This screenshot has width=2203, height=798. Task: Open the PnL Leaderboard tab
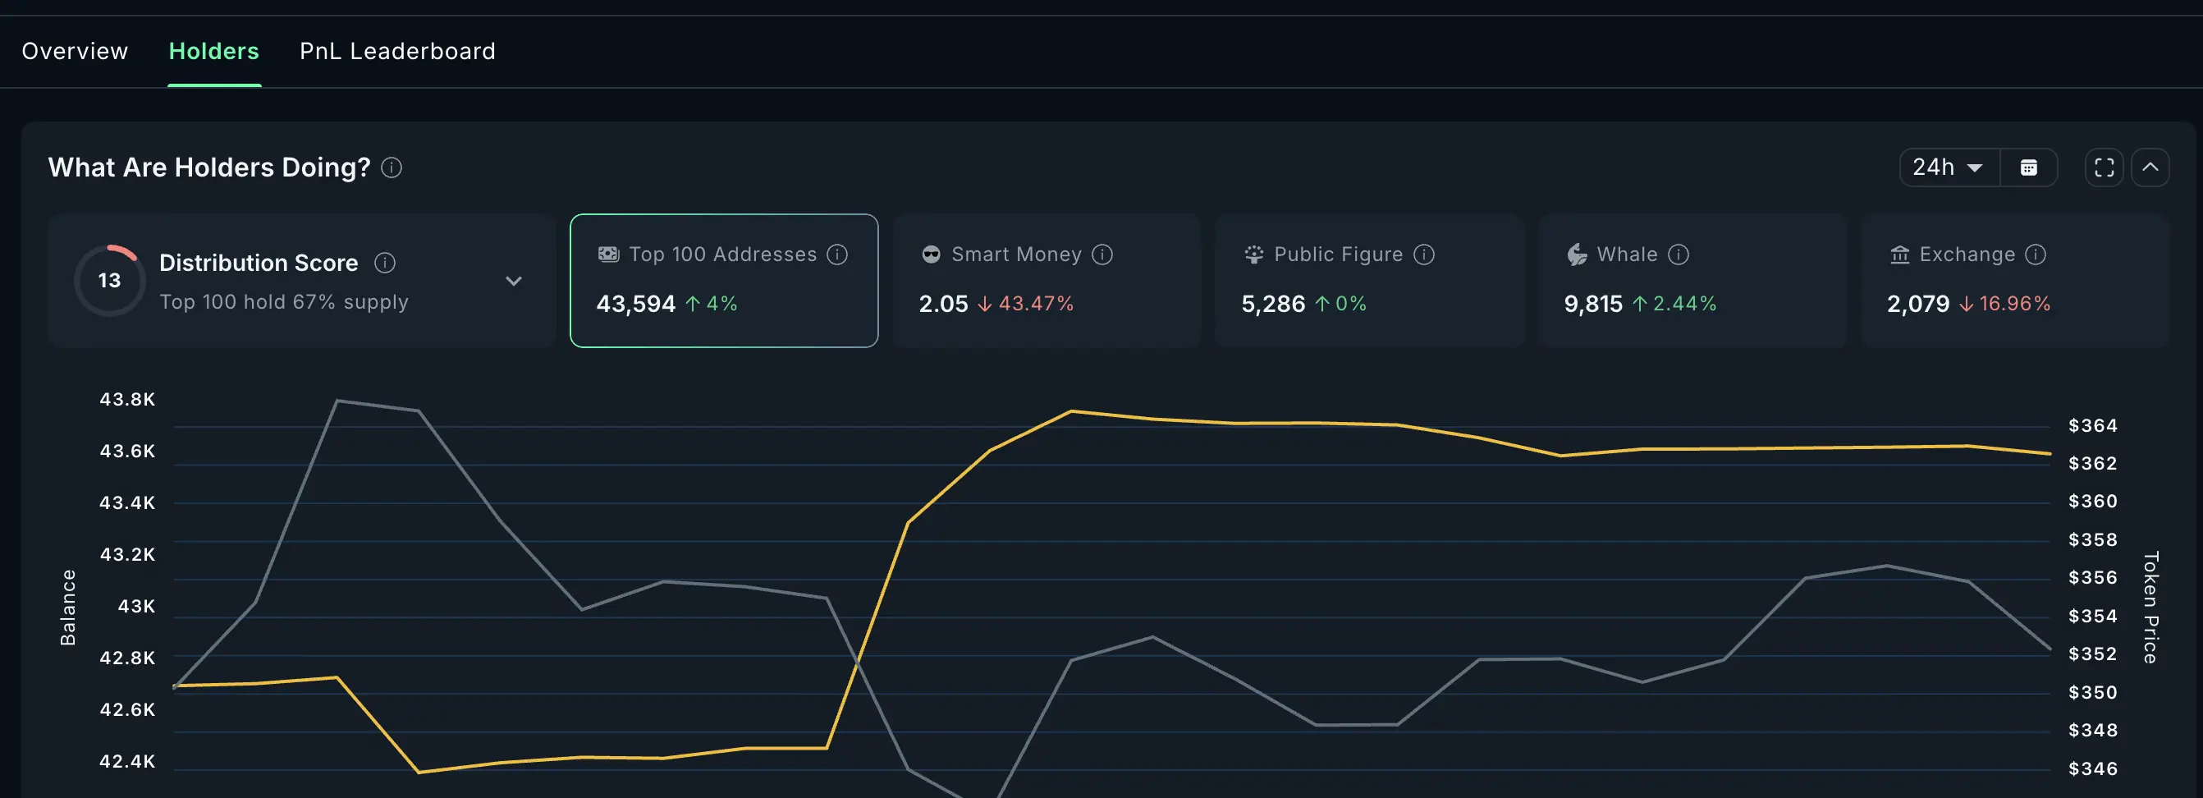396,50
